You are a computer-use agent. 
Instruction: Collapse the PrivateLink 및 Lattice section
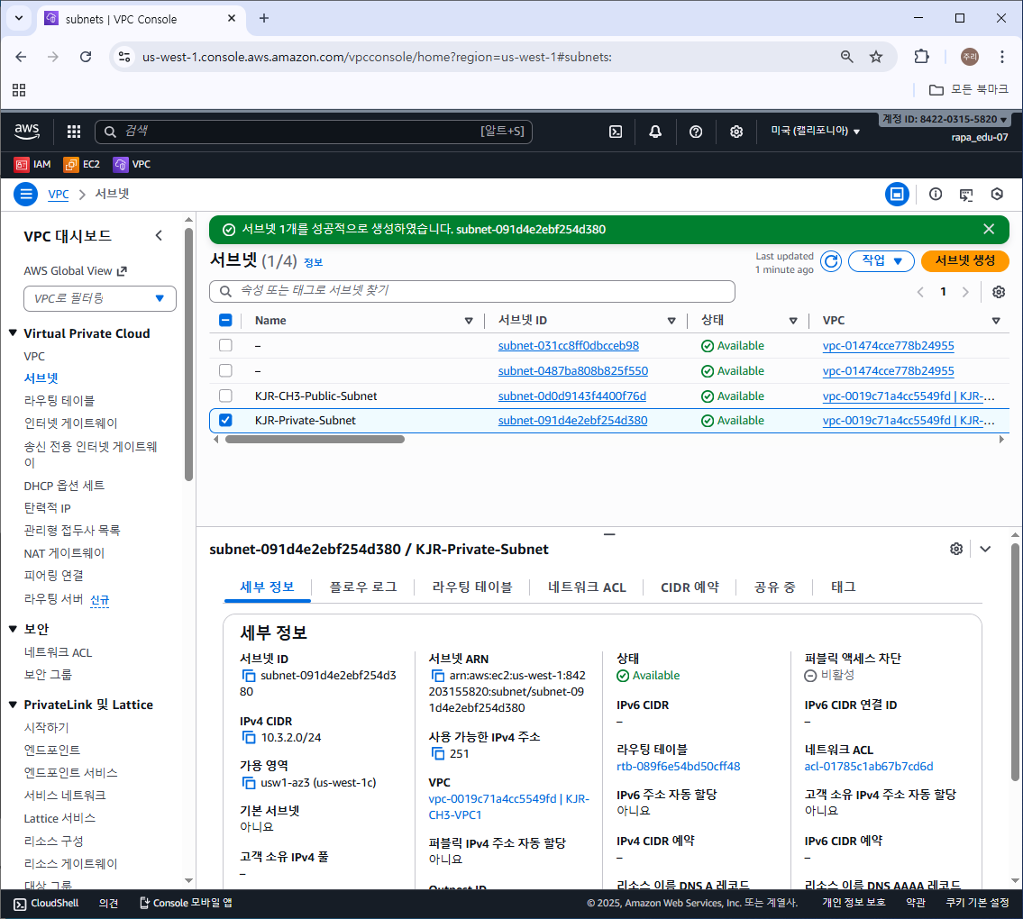pyautogui.click(x=13, y=705)
